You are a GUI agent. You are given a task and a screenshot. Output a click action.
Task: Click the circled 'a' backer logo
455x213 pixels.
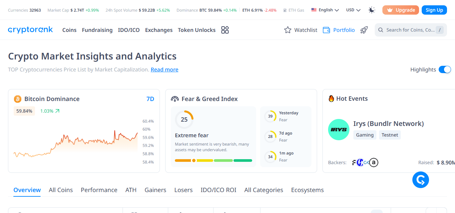coord(374,162)
